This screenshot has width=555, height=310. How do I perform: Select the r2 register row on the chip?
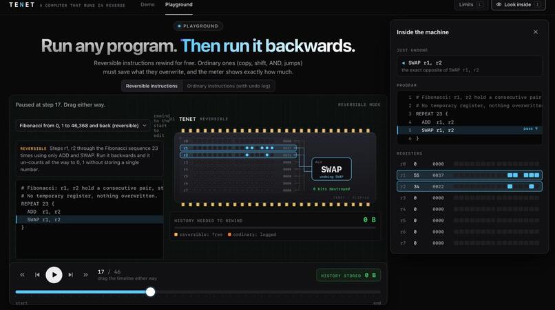238,155
